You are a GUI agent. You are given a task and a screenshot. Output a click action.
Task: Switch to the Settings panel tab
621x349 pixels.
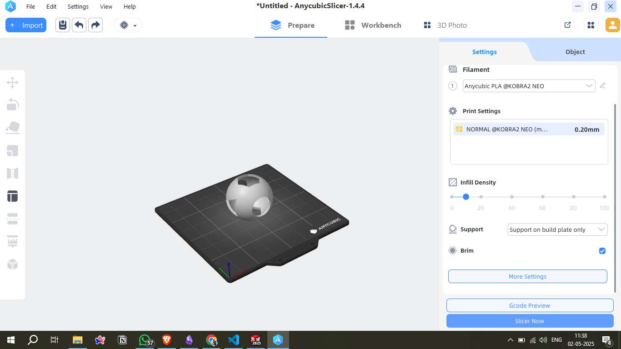484,52
